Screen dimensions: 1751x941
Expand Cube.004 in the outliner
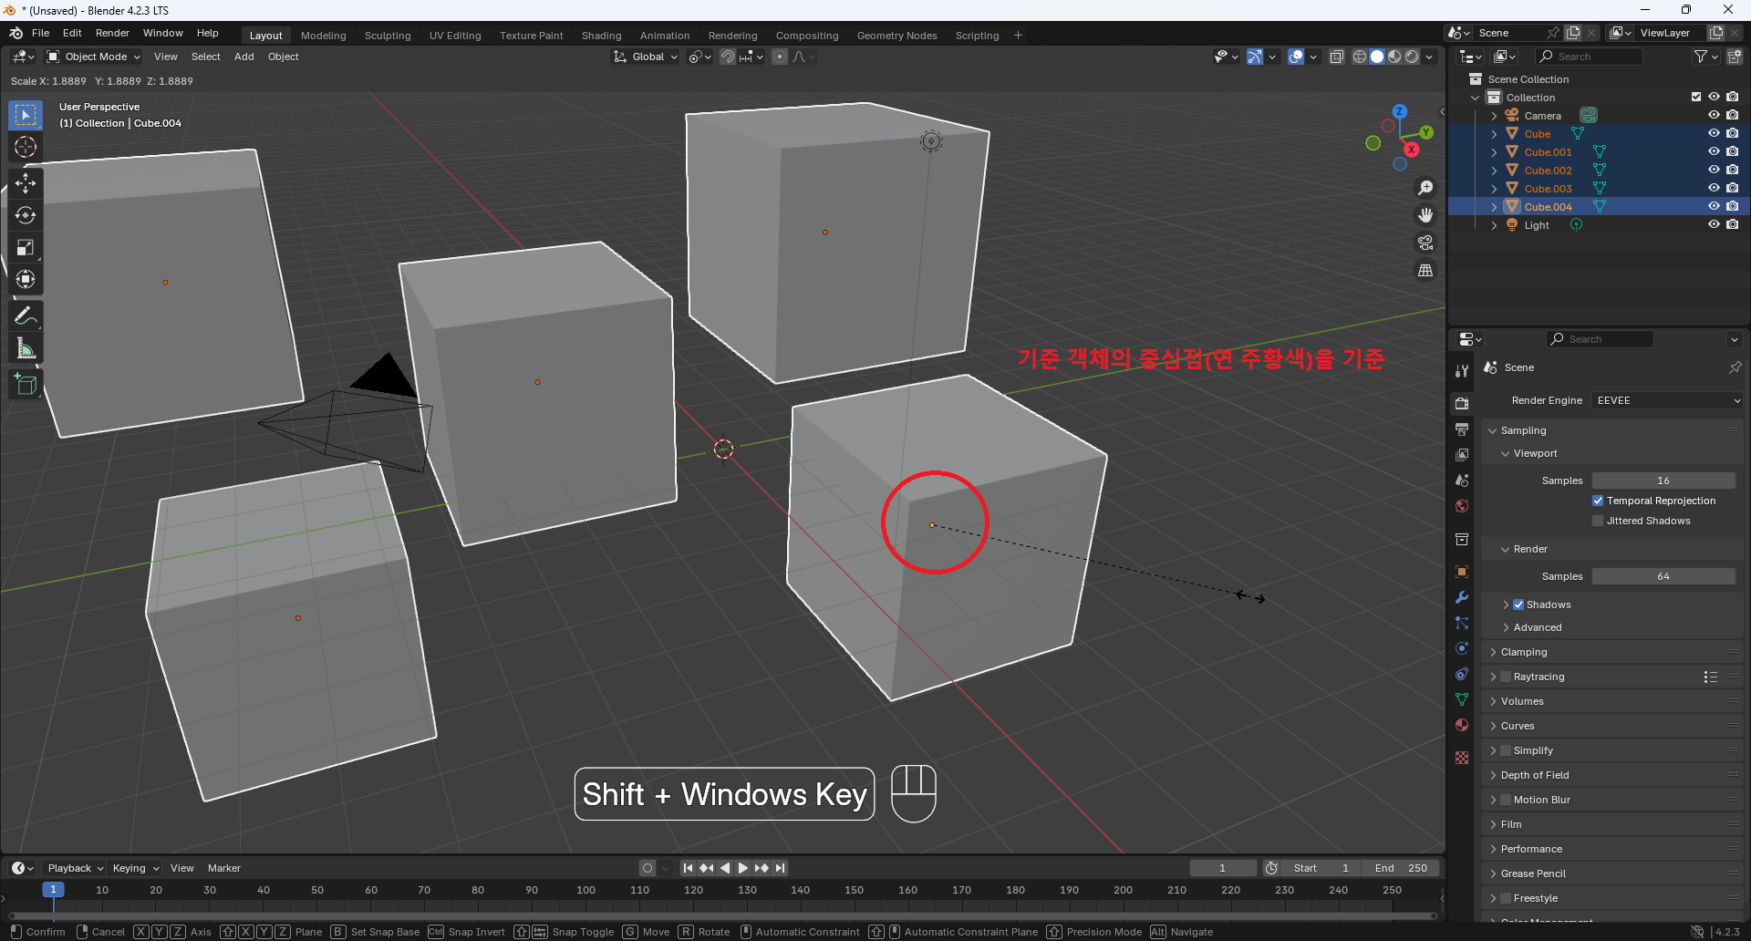[x=1494, y=207]
